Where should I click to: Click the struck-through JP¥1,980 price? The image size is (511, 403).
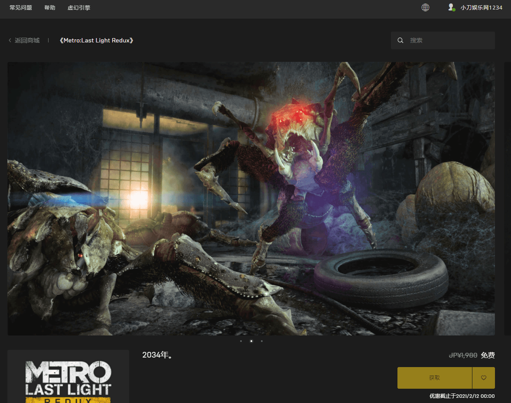463,355
